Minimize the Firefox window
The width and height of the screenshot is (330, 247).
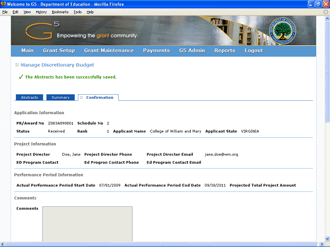click(x=311, y=4)
